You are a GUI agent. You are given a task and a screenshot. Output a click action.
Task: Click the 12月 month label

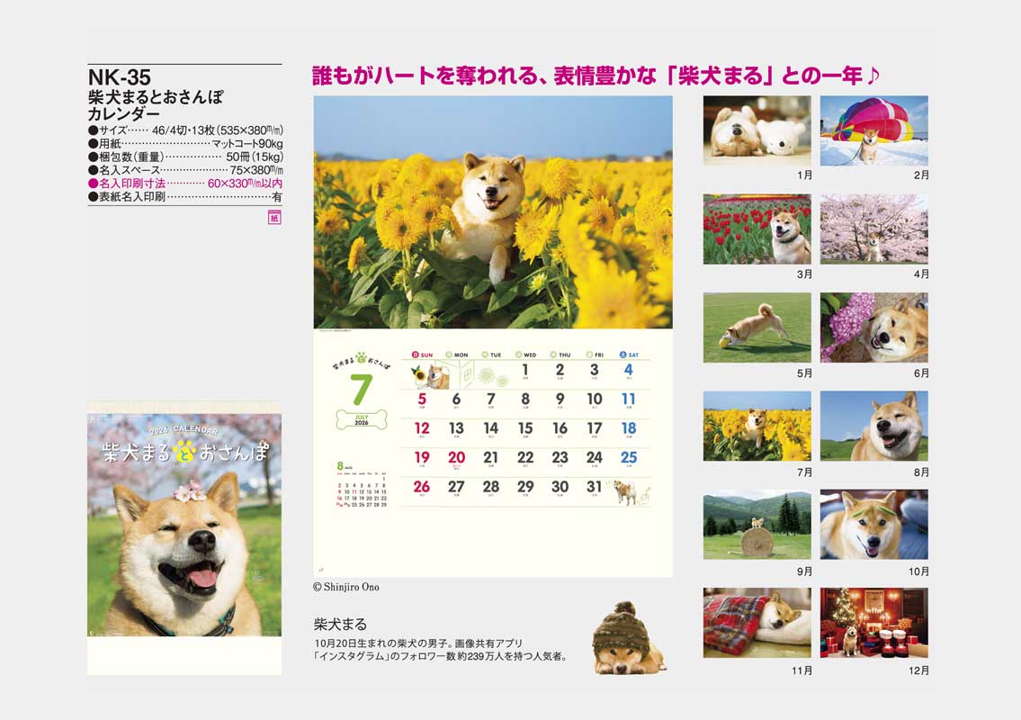click(918, 670)
